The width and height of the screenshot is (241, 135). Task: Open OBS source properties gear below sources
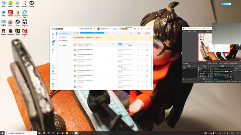click(204, 79)
